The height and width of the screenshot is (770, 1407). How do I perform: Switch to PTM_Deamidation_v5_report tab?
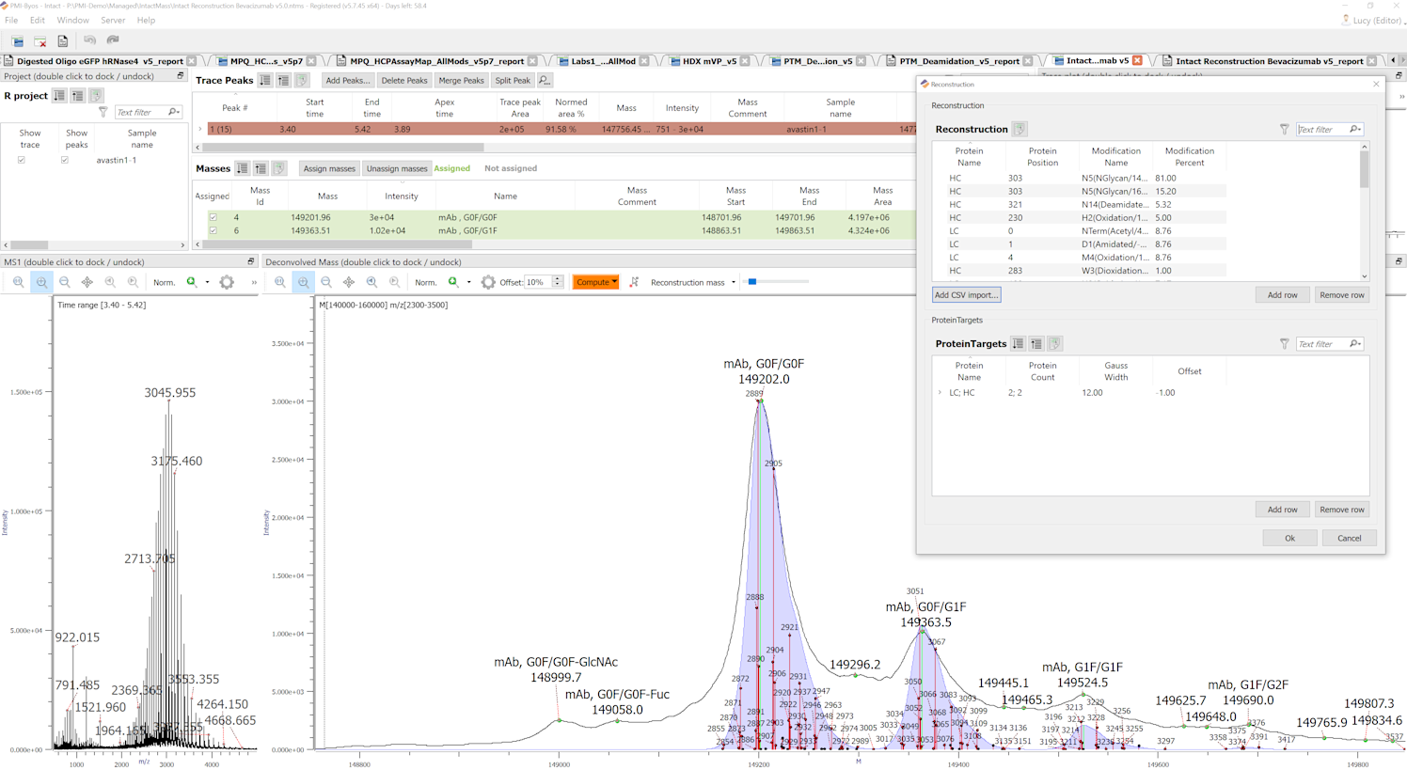958,61
